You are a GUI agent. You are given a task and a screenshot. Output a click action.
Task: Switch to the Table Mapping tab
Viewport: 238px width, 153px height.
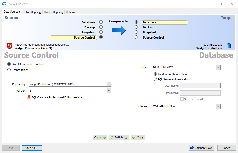32,12
